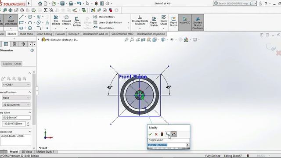Open the .12 (Document) precision dropdown

coord(16,104)
